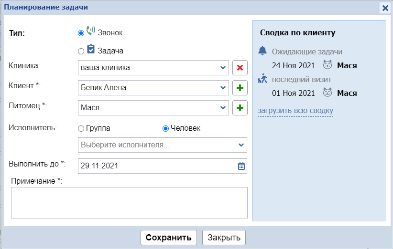Select the Задача type radio button
393x249 pixels.
(x=81, y=51)
